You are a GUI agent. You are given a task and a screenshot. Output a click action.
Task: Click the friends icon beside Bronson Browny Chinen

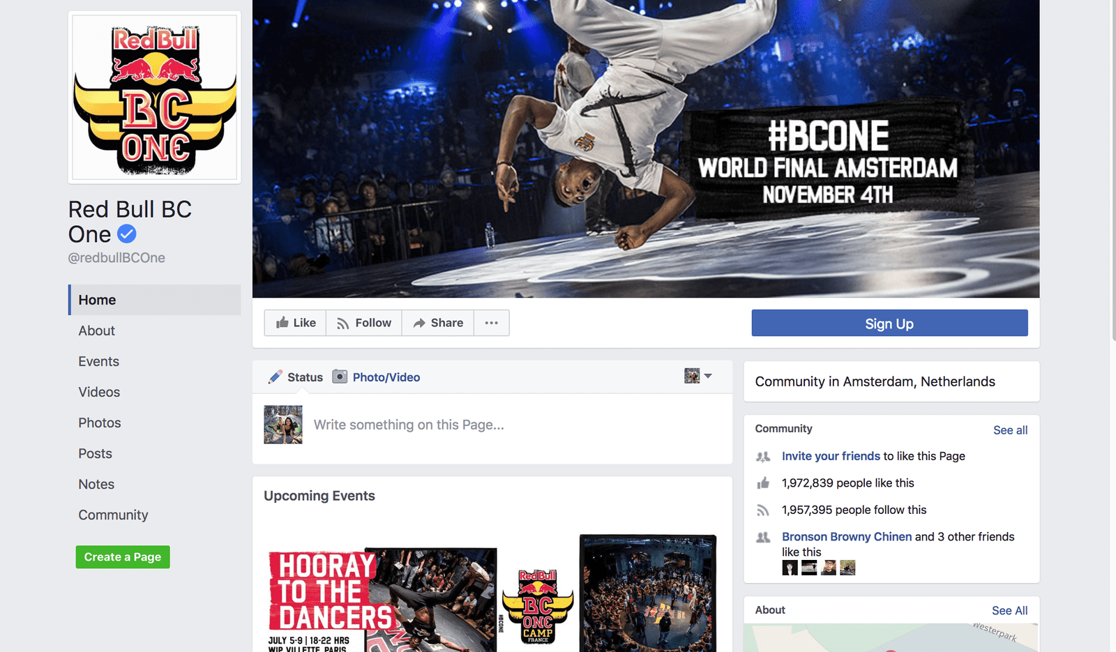pos(763,537)
